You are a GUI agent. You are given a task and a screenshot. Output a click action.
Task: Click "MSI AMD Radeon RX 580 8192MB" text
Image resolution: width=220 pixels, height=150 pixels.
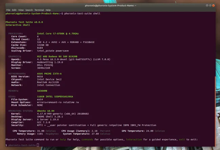57,56
